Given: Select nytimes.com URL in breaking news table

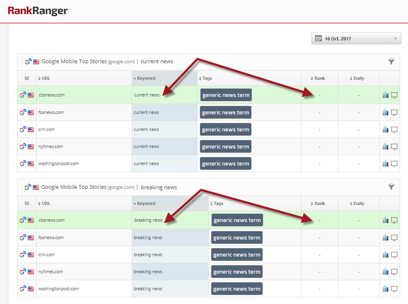Looking at the screenshot, I should 51,272.
